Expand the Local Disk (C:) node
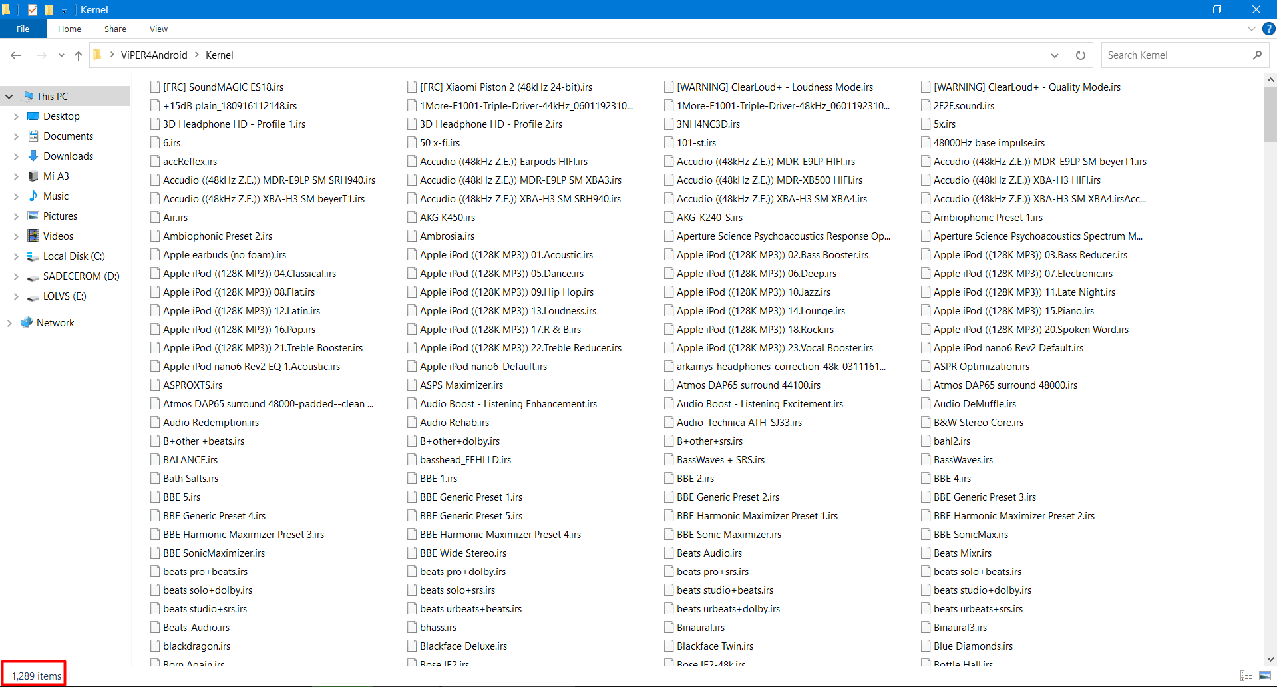Viewport: 1277px width, 687px height. click(16, 256)
